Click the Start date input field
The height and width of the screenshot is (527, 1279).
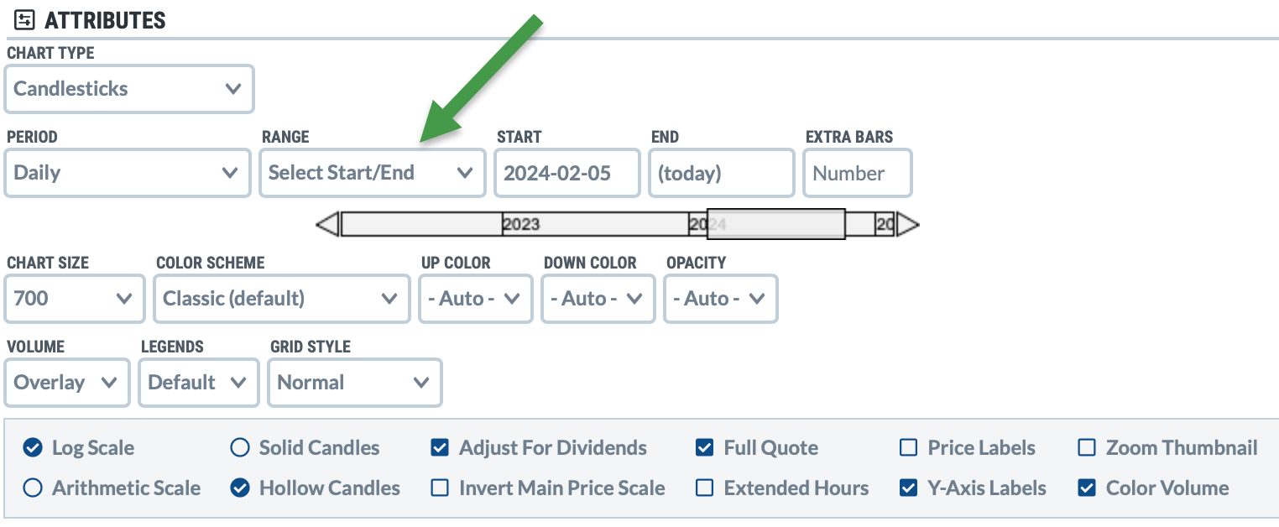(566, 173)
